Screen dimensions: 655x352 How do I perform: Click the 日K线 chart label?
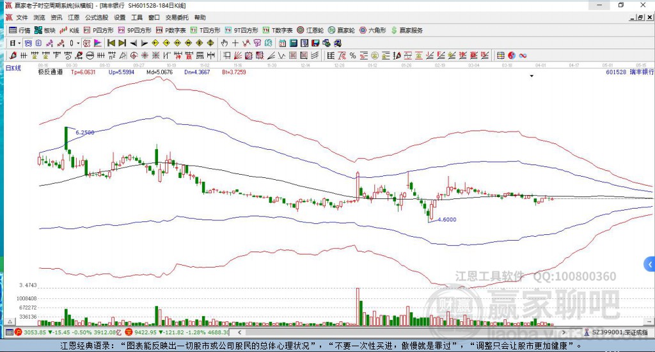[13, 68]
